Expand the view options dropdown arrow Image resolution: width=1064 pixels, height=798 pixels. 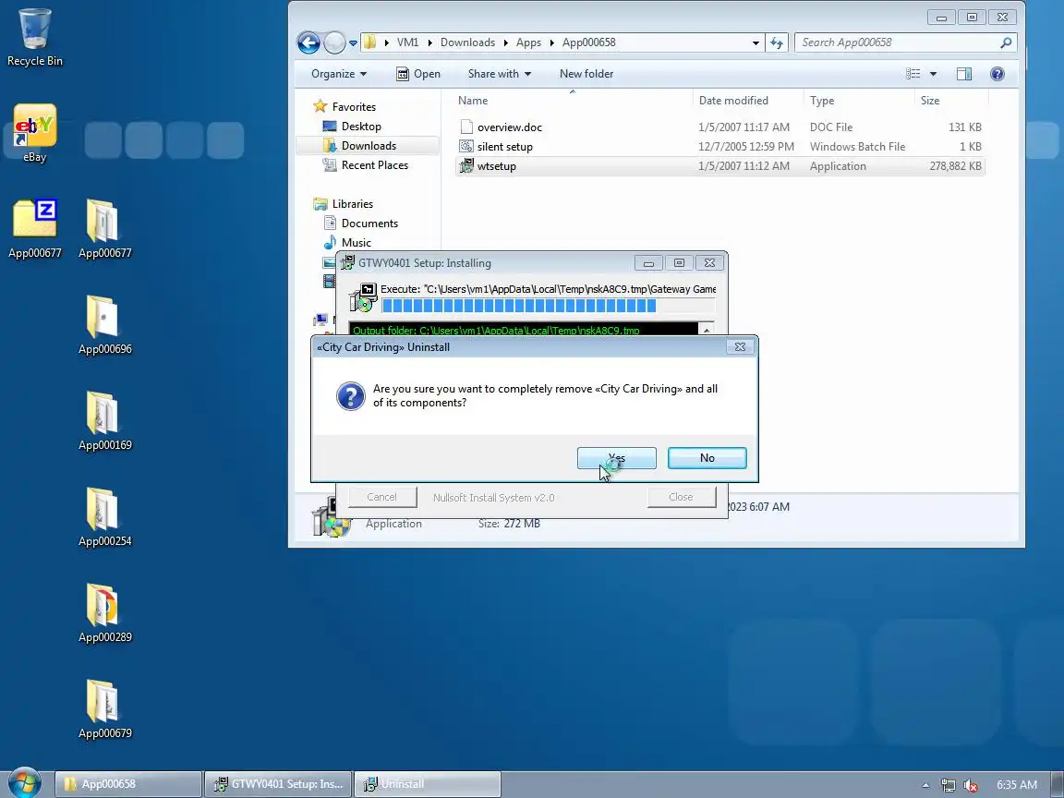(x=933, y=74)
